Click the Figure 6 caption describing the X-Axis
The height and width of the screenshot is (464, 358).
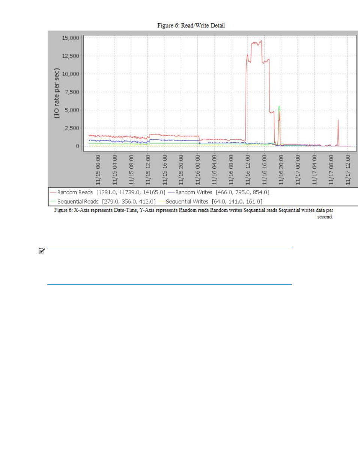194,213
